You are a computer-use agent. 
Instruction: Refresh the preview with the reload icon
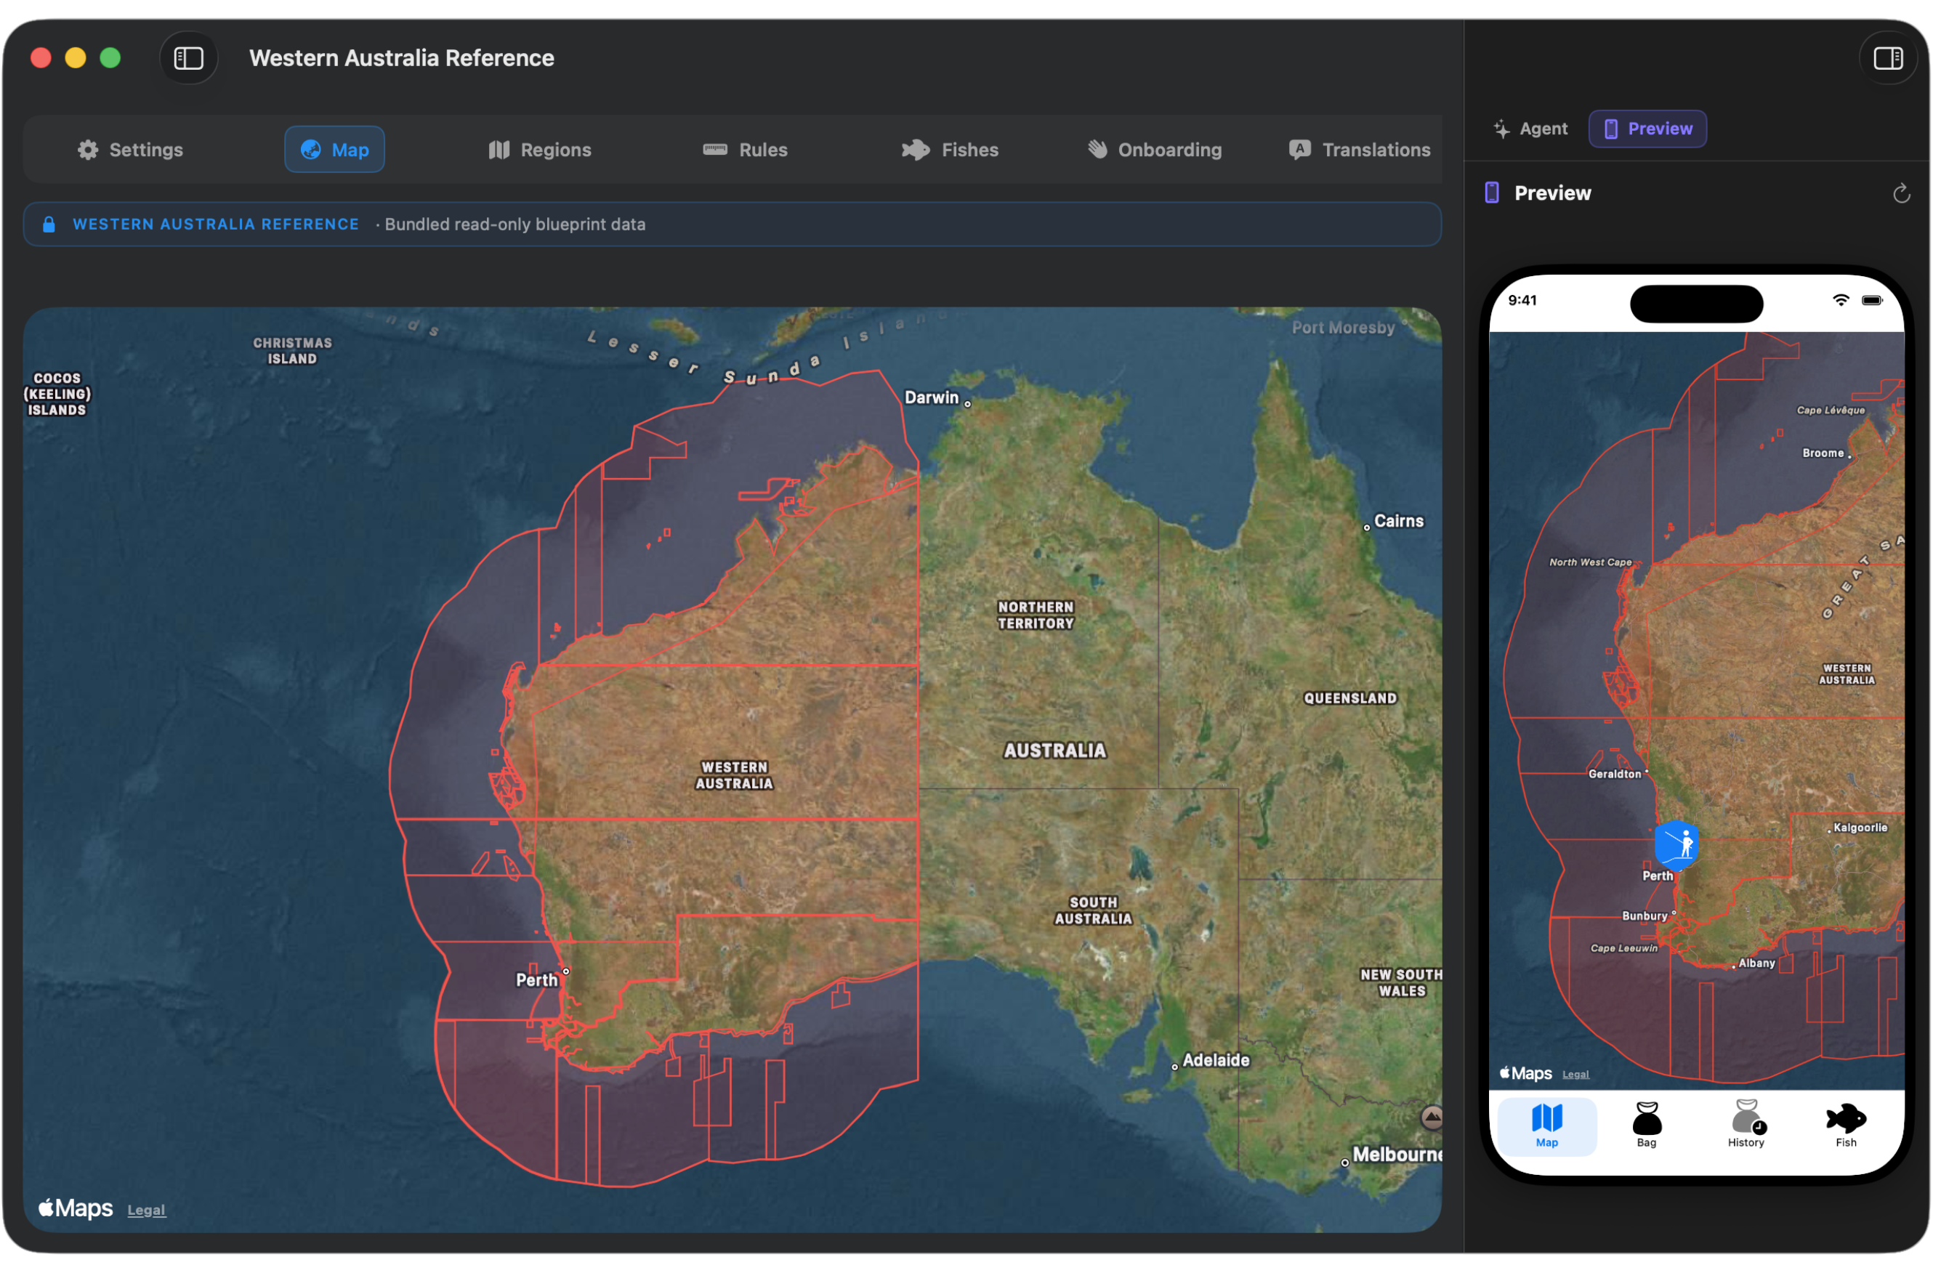point(1901,193)
